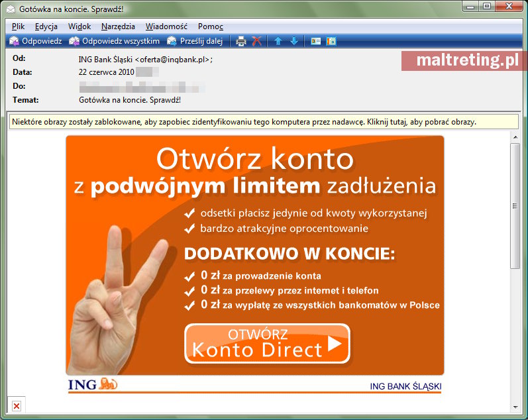Viewport: 528px width, 420px height.
Task: Click Prześlij dalej forward button
Action: (195, 41)
